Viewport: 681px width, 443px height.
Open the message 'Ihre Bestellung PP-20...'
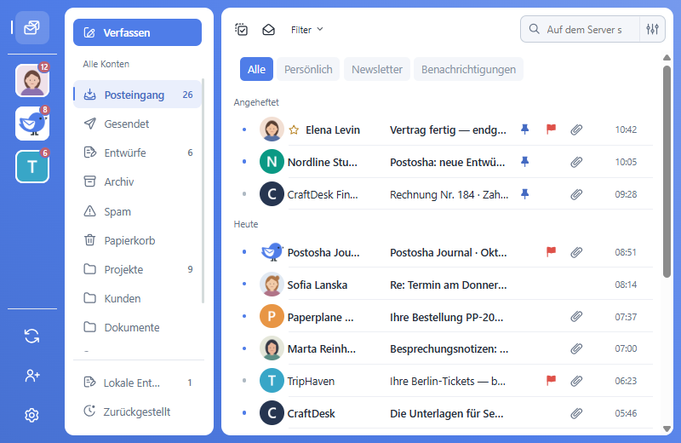click(x=446, y=318)
